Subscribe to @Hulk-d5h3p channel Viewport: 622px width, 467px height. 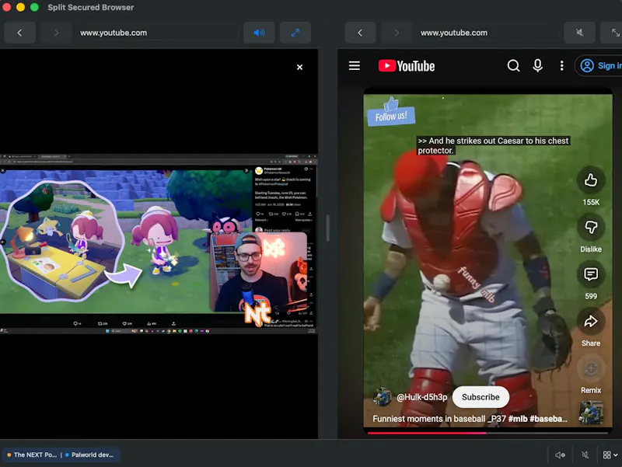tap(480, 397)
